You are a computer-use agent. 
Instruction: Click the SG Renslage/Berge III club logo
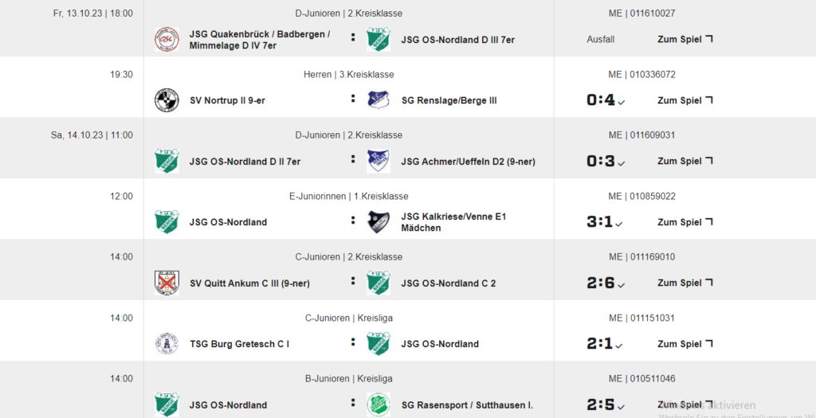pyautogui.click(x=379, y=100)
